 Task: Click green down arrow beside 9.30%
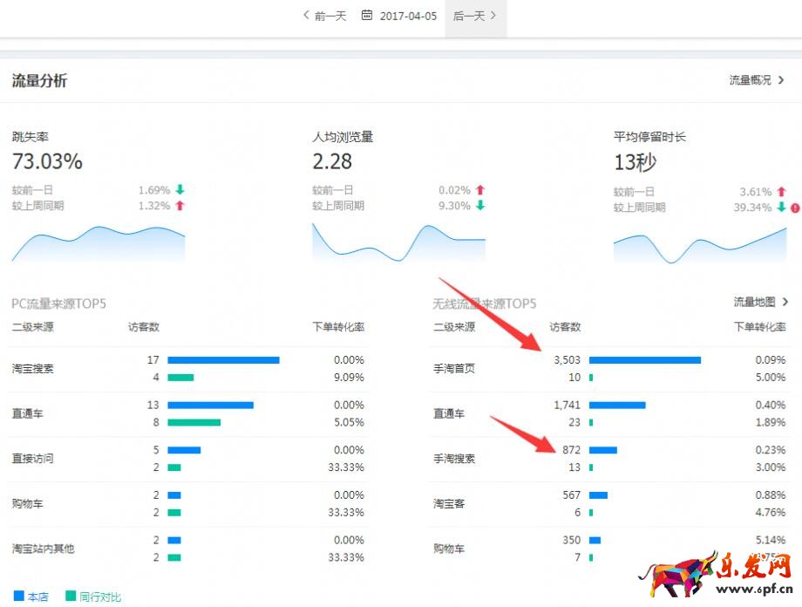coord(480,206)
